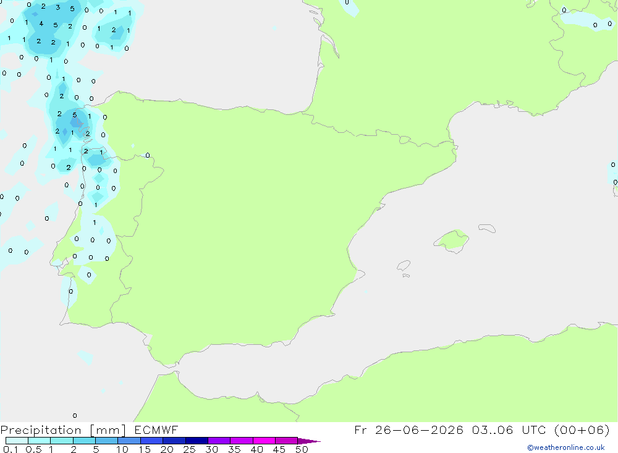This screenshot has width=618, height=453.
Task: Click the "Fr" weekday label
Action: click(360, 430)
